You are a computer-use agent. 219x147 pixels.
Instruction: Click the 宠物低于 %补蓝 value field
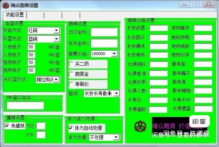[x=31, y=70]
